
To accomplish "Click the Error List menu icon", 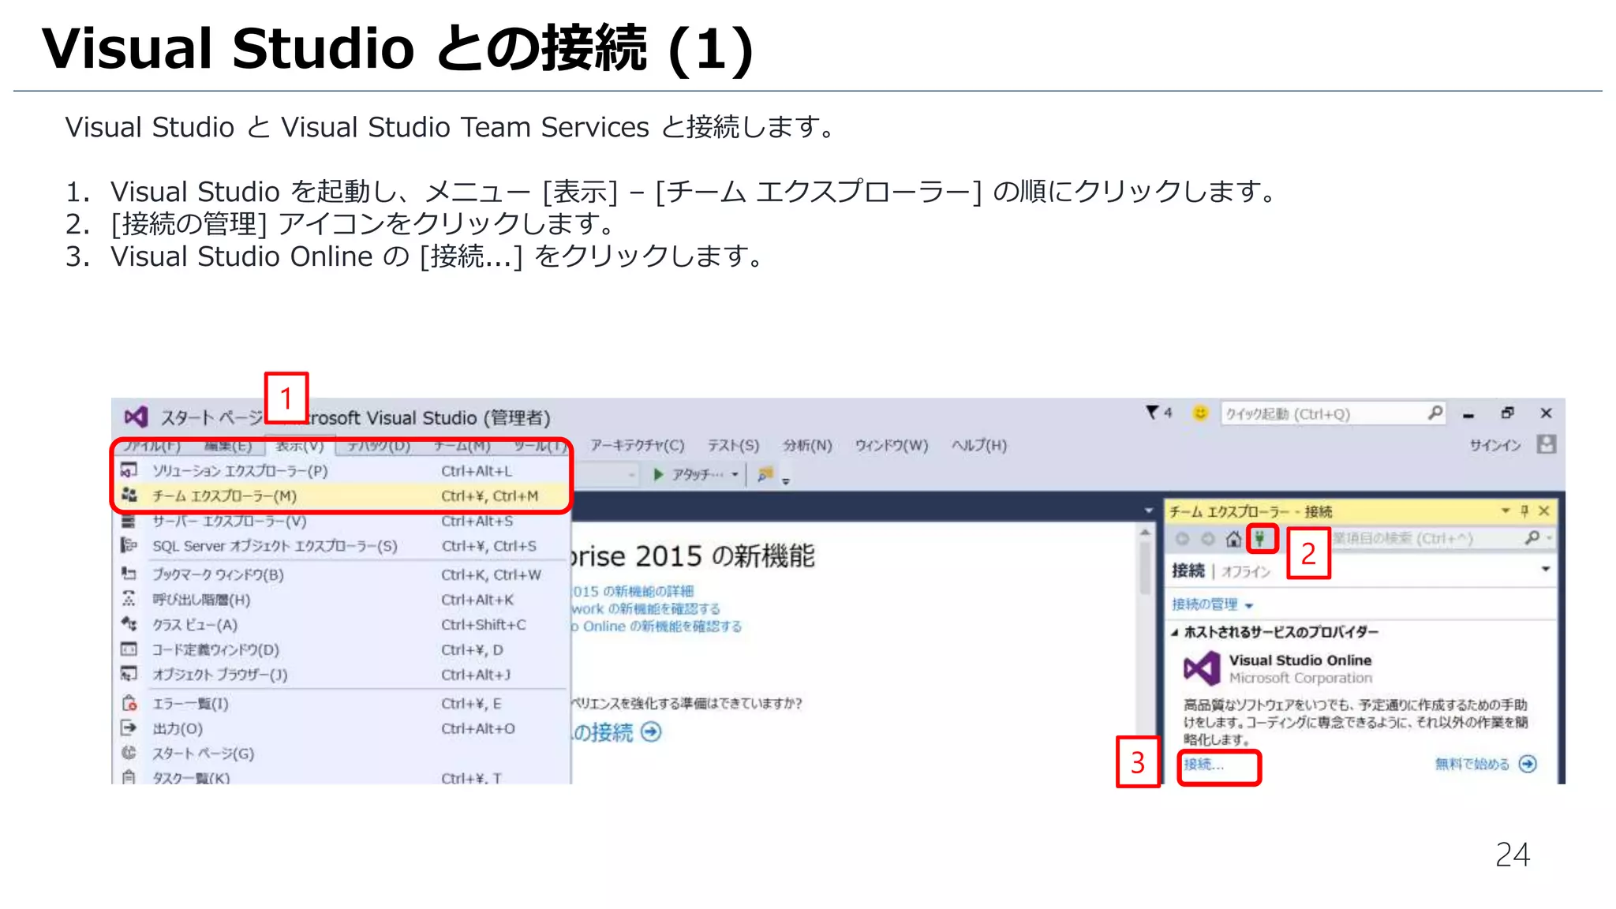I will coord(129,703).
